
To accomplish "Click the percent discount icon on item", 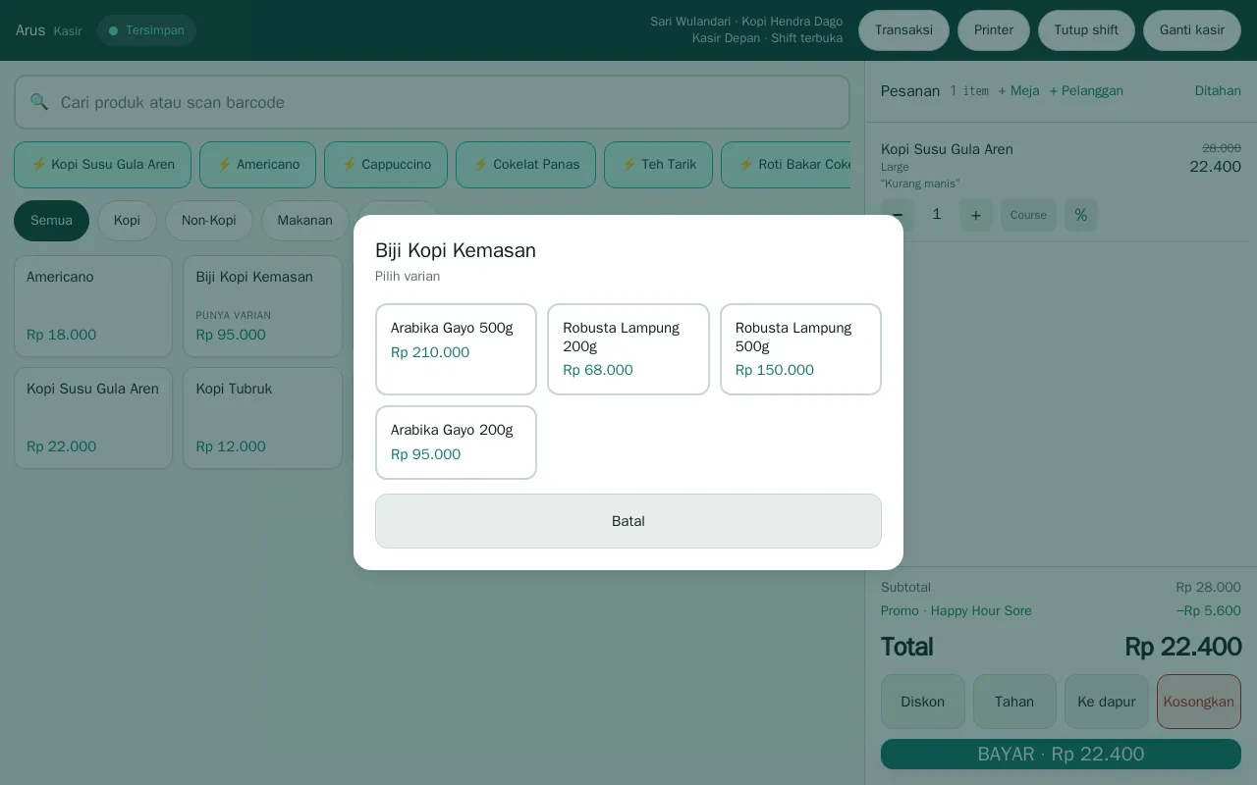I will [x=1081, y=215].
